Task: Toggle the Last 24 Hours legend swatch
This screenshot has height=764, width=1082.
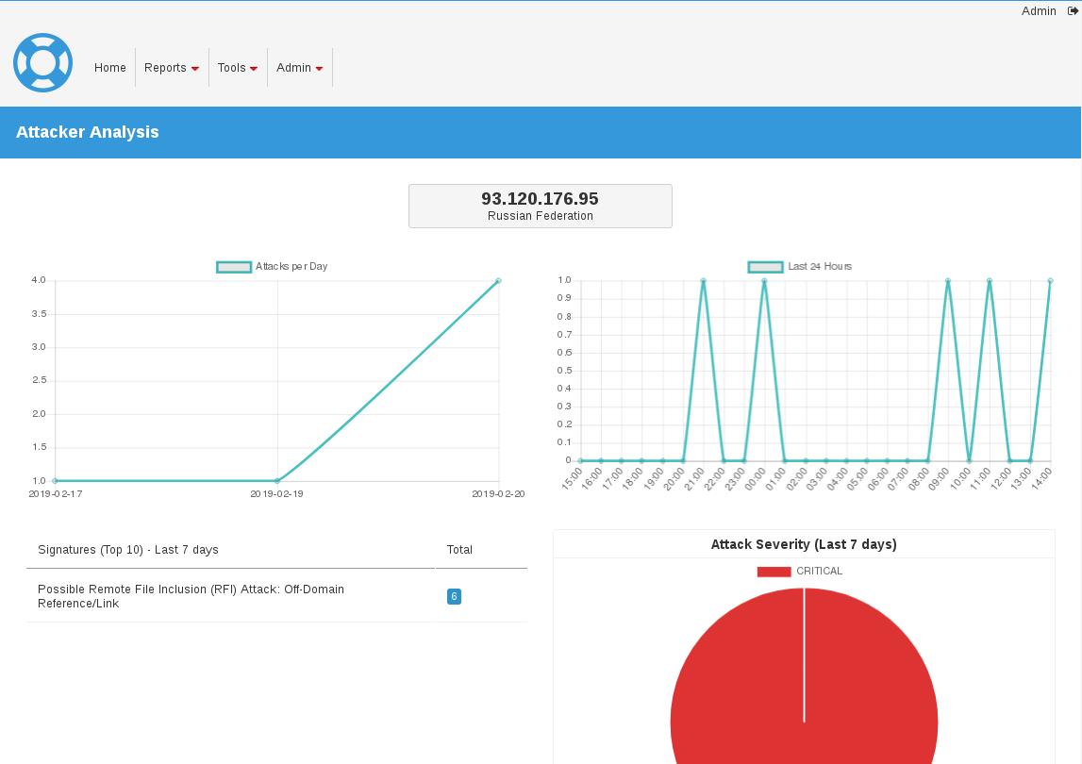Action: tap(765, 266)
